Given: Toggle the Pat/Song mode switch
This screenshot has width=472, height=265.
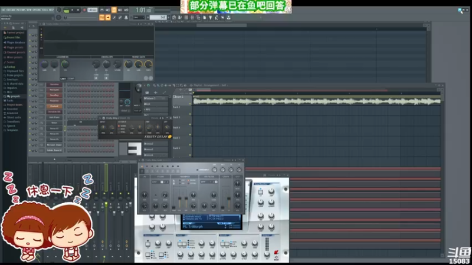Looking at the screenshot, I should (x=66, y=10).
